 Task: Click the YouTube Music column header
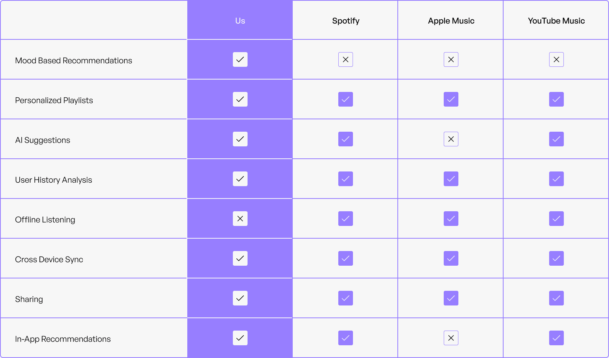tap(556, 21)
